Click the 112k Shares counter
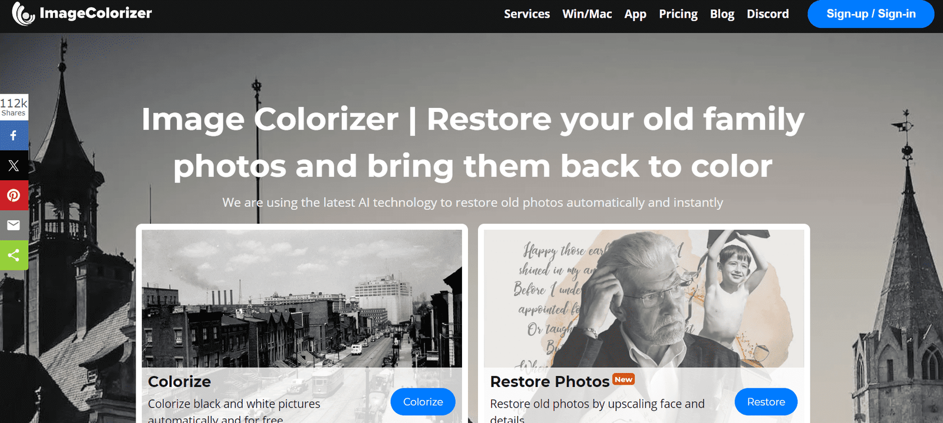Viewport: 943px width, 423px height. [14, 107]
